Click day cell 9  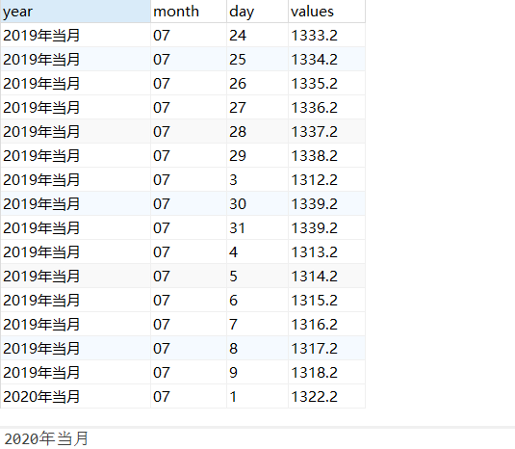258,372
